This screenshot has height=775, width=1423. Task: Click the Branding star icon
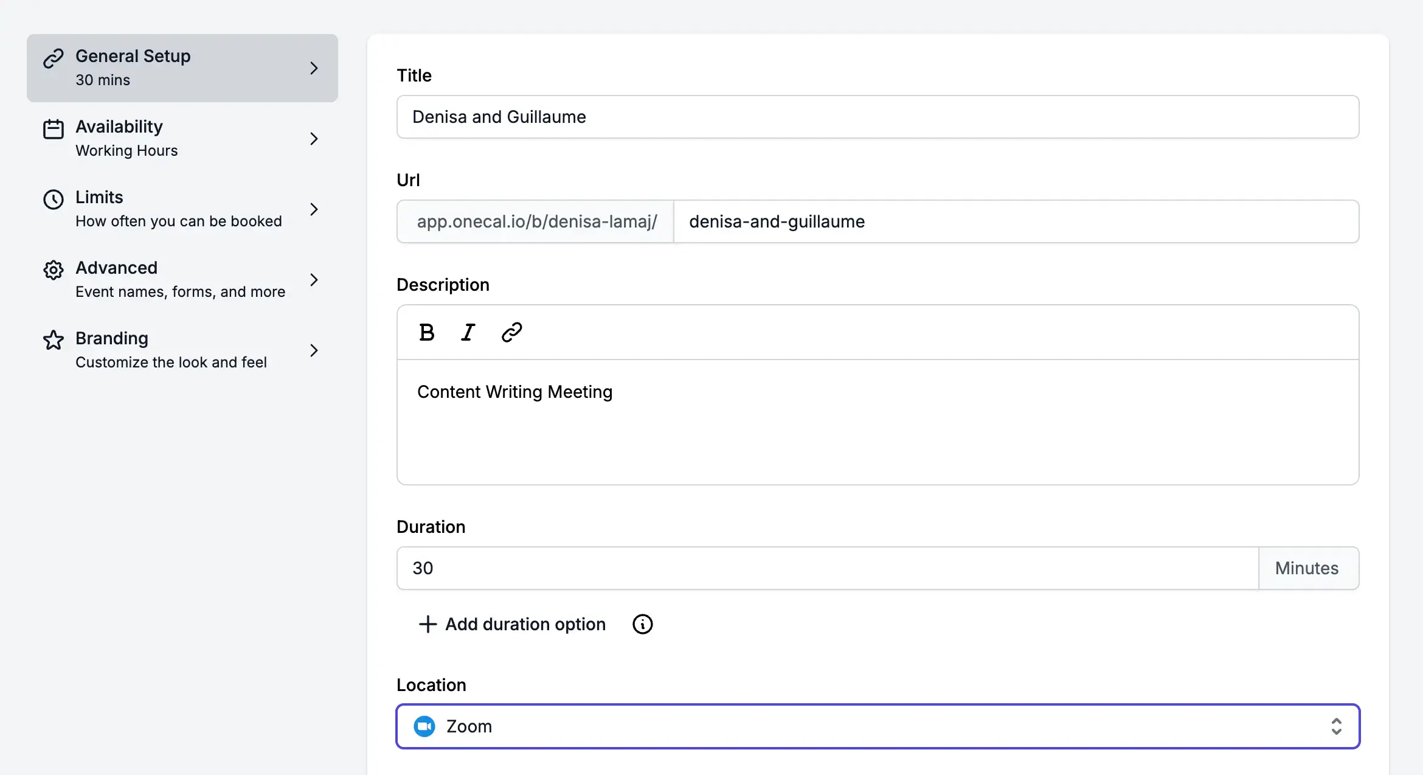[x=54, y=340]
